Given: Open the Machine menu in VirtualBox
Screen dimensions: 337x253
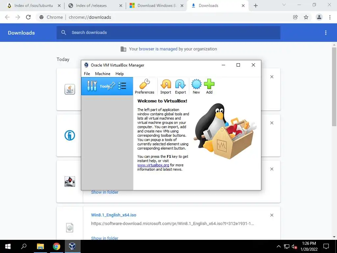Looking at the screenshot, I should (x=103, y=73).
